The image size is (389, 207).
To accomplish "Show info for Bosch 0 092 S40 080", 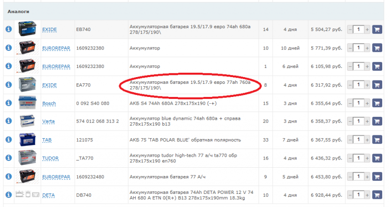I will 9,103.
